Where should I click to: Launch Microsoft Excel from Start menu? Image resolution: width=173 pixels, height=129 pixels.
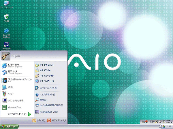17,107
